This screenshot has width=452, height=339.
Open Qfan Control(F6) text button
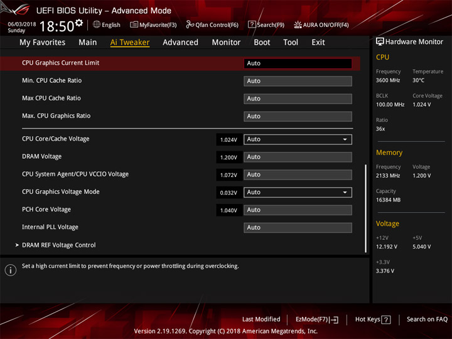click(x=217, y=25)
